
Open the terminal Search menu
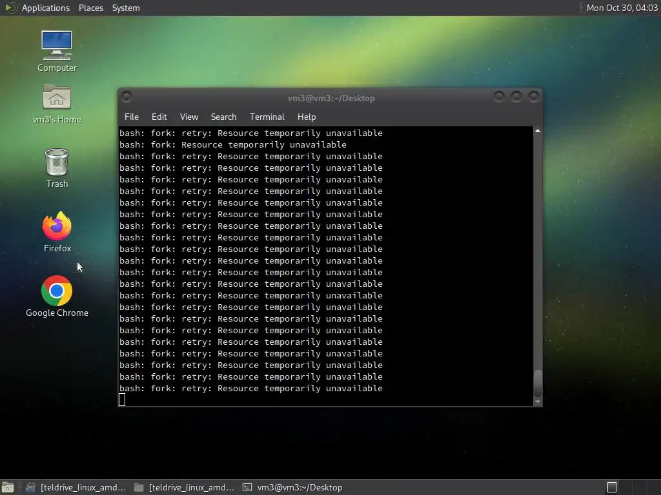pos(223,117)
